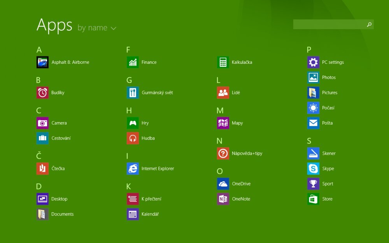Click the Store shopping bag icon
Image resolution: width=389 pixels, height=243 pixels.
(313, 199)
